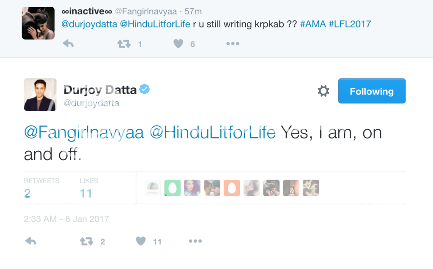Like the top tweet with 6 likes
This screenshot has height=269, width=433.
tap(178, 44)
